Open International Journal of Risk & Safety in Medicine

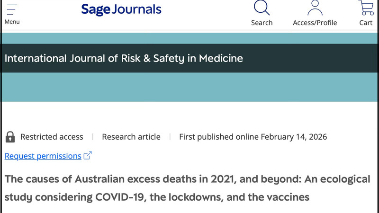pyautogui.click(x=124, y=59)
